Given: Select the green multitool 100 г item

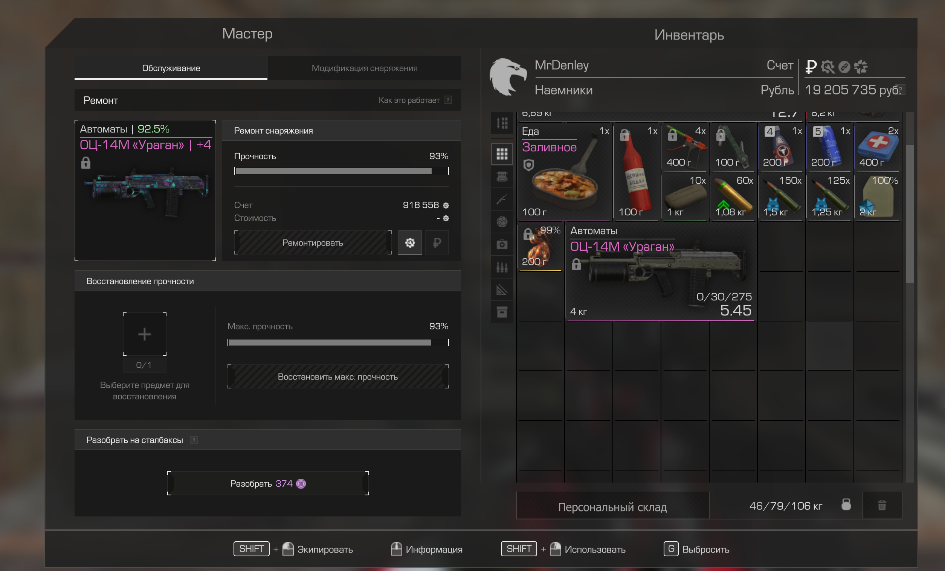Looking at the screenshot, I should point(733,147).
